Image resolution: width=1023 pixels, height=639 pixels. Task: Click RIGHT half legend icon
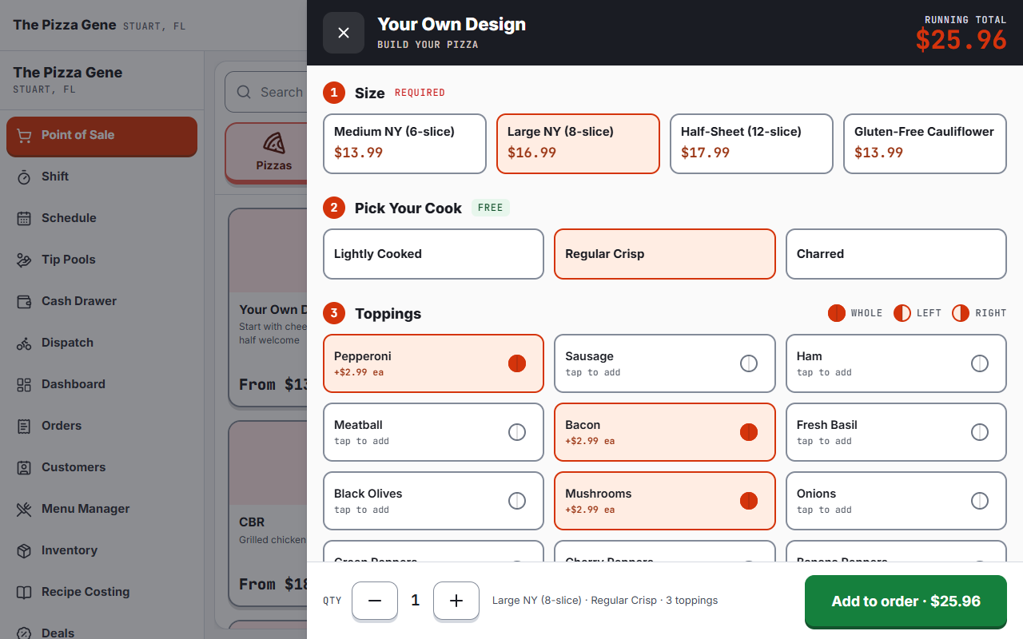(961, 313)
